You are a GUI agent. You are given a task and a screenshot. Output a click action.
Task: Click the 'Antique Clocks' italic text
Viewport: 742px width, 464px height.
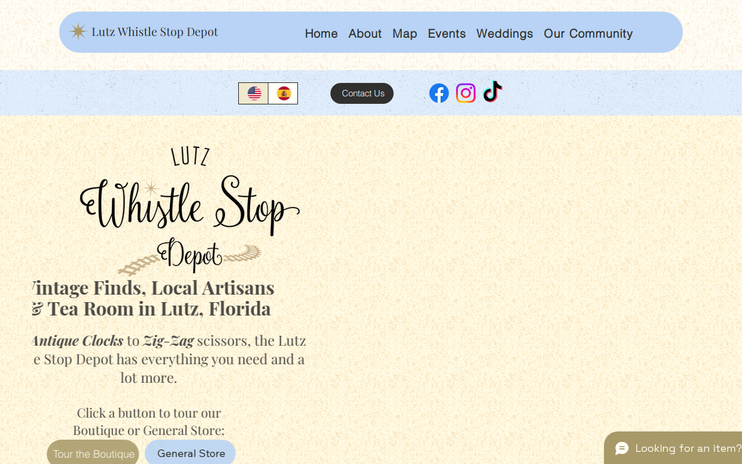(77, 340)
